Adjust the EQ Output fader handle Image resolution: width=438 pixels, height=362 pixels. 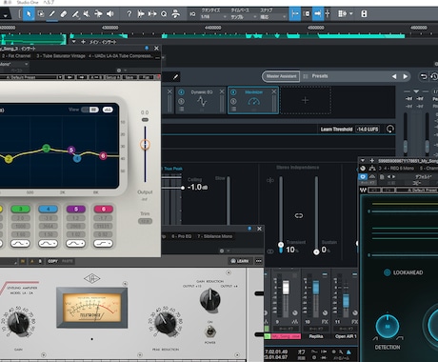[145, 145]
